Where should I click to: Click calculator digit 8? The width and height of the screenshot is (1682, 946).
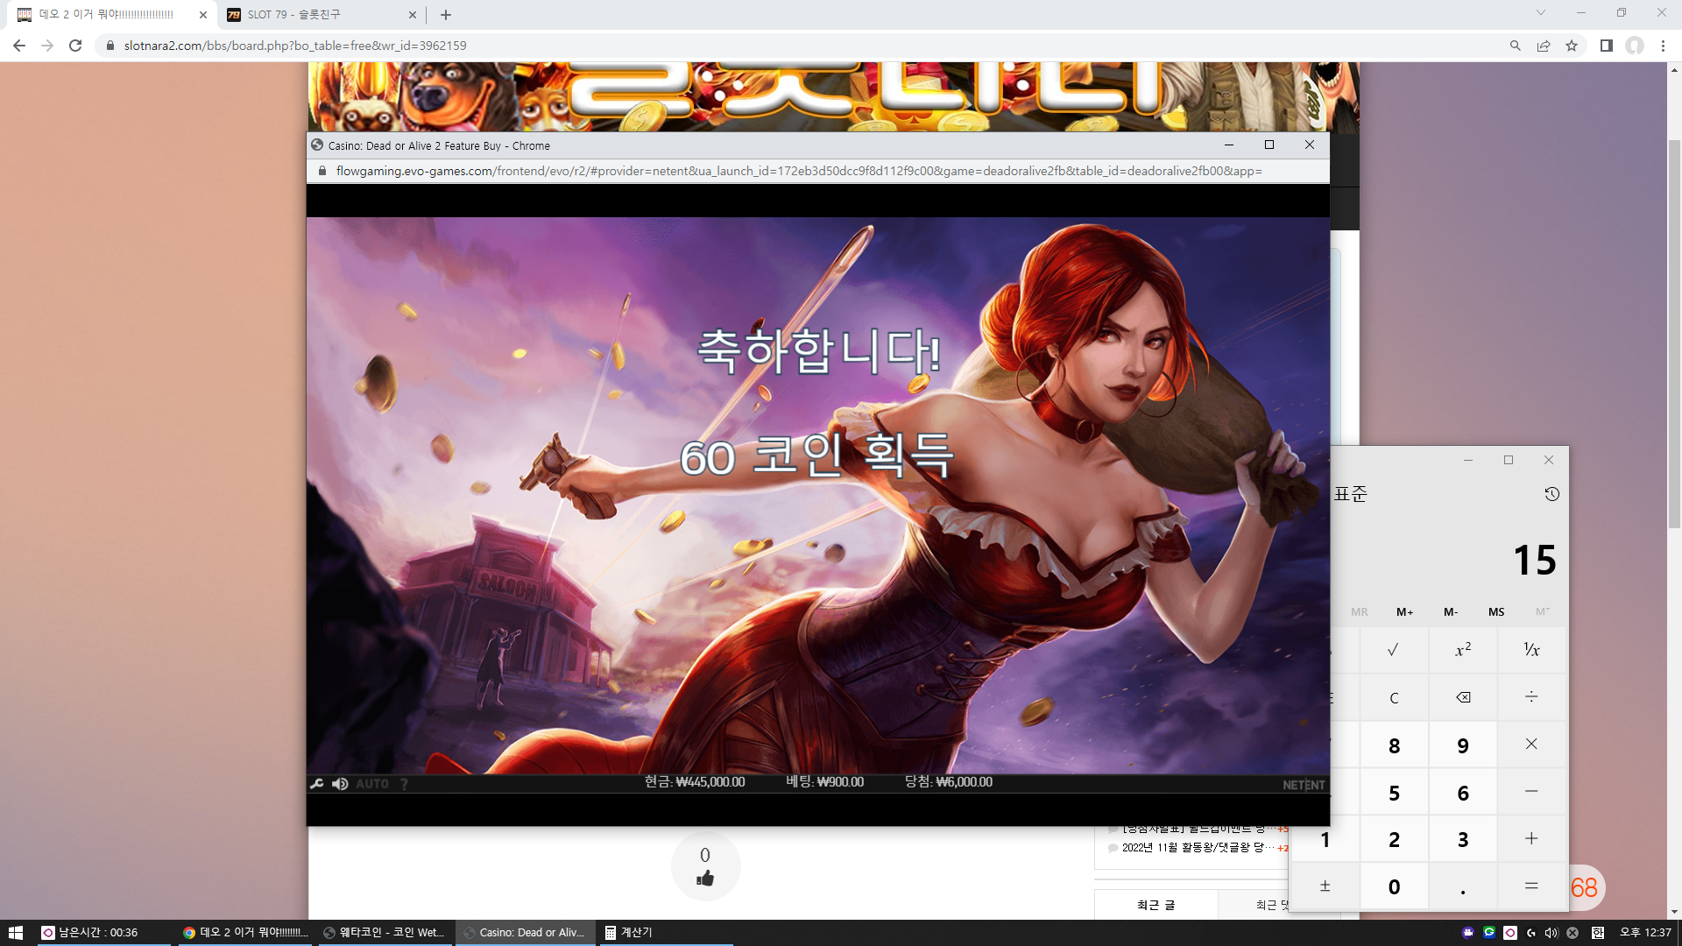point(1394,745)
